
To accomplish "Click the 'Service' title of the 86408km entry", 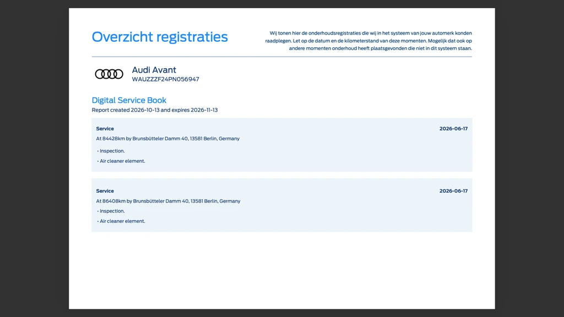I will [105, 191].
